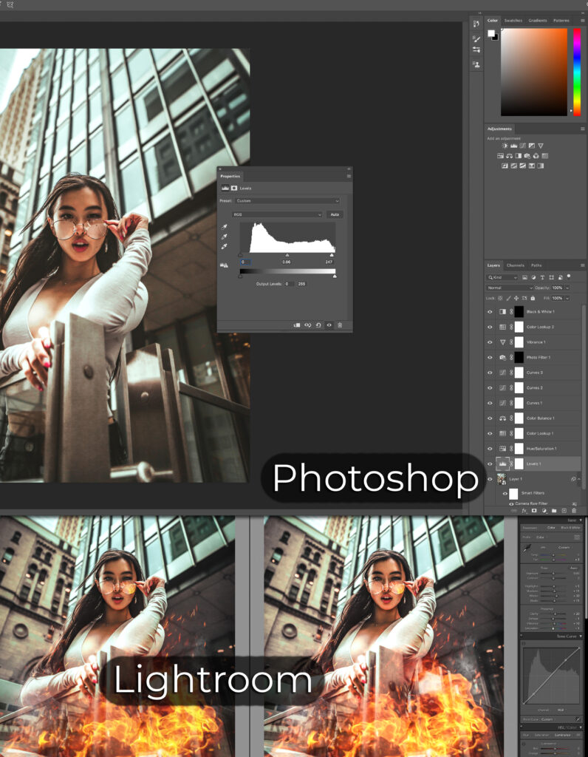Click the output levels 255 field

[x=301, y=284]
